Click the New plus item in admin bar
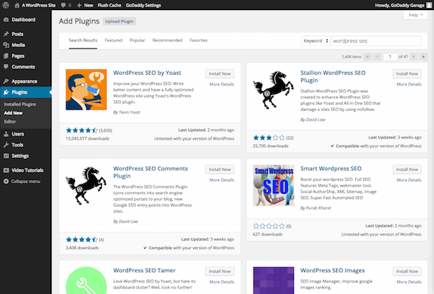This screenshot has height=294, width=434. point(85,5)
